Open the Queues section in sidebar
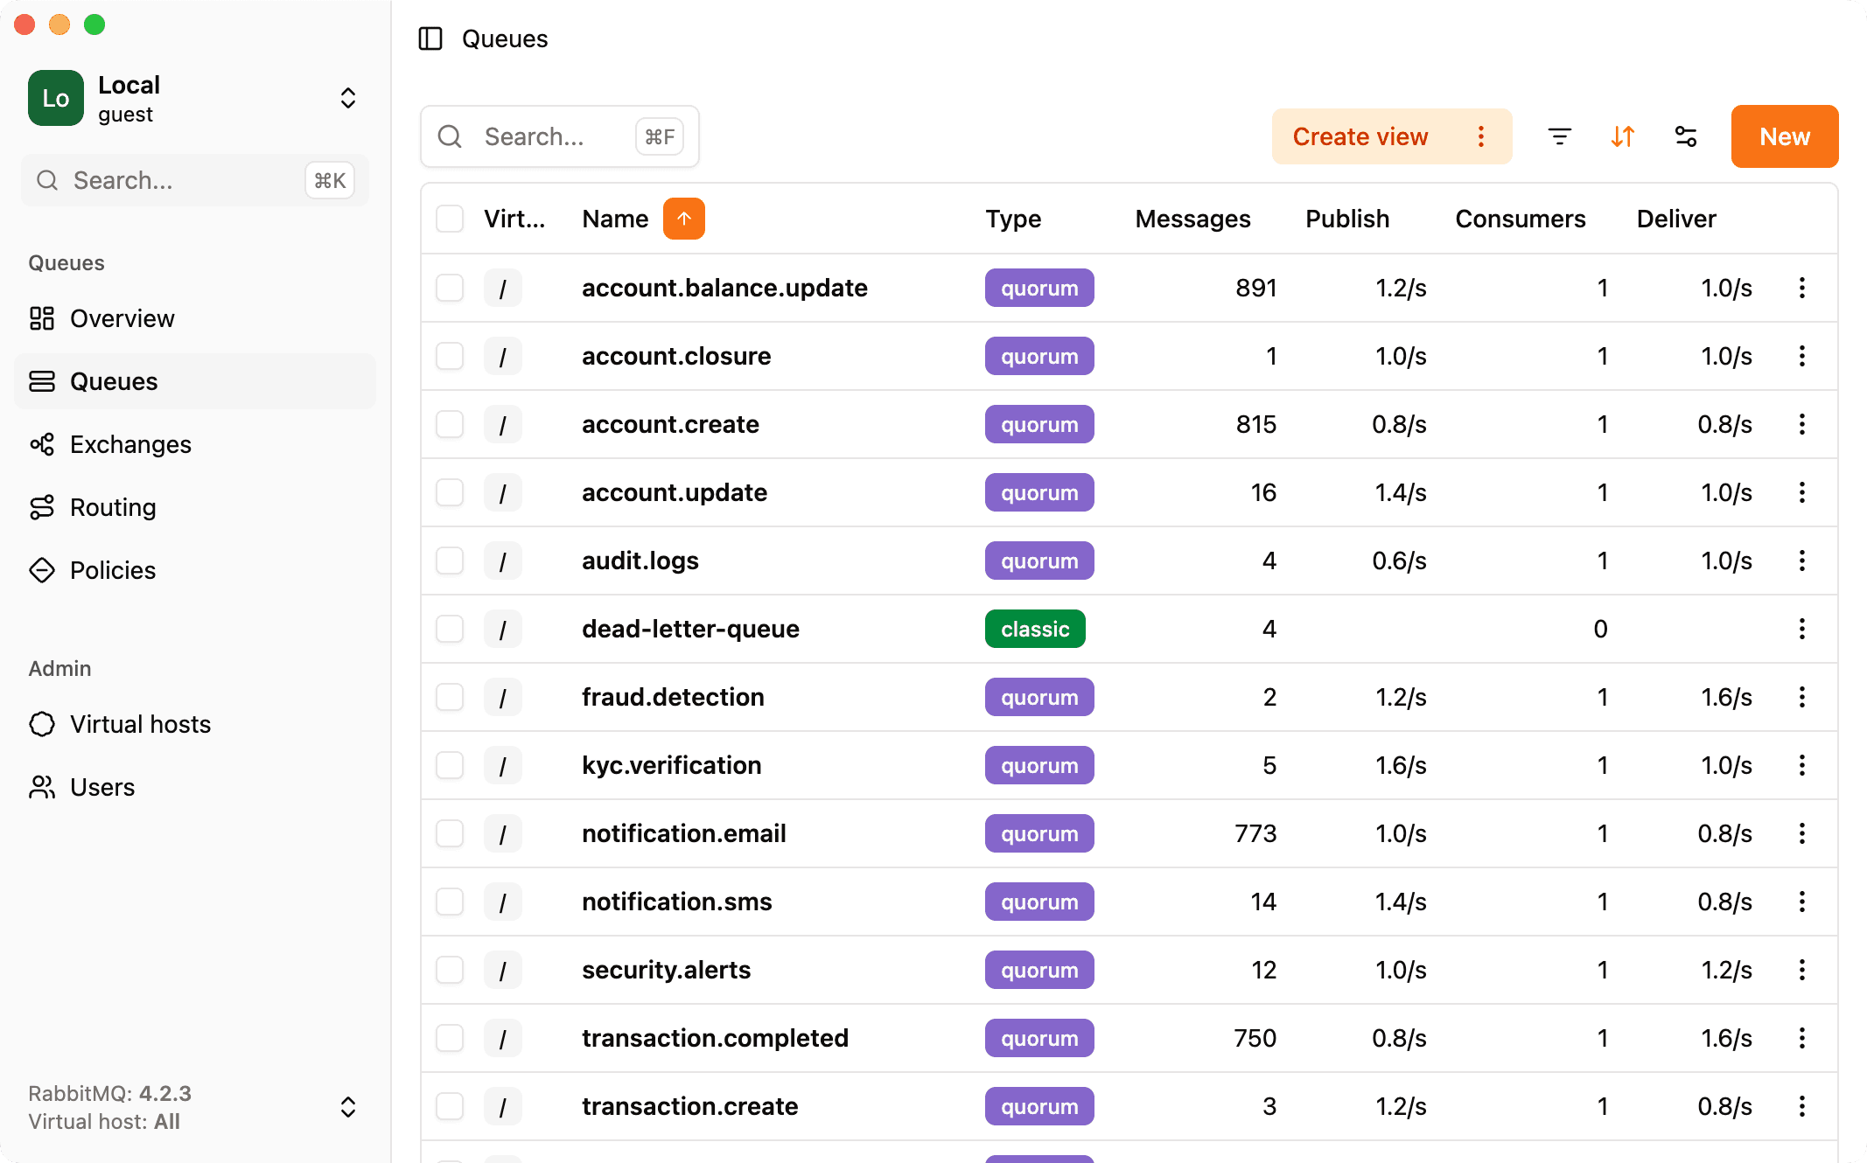 pos(114,381)
